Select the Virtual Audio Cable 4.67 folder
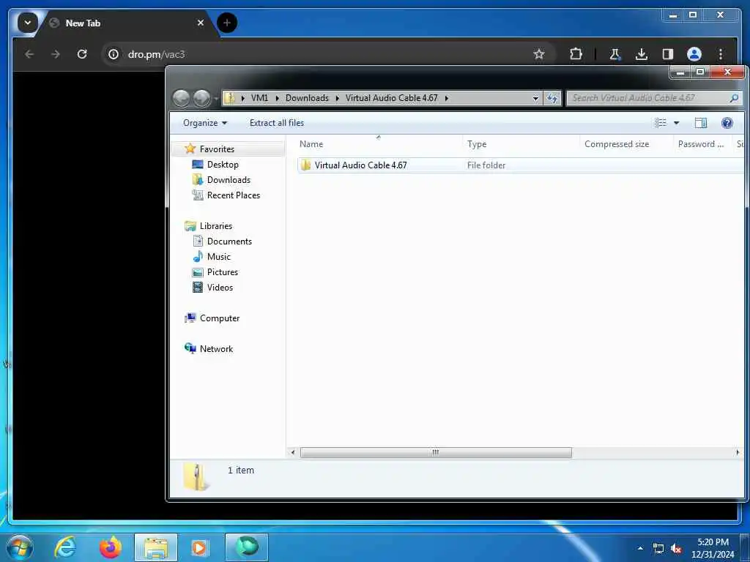This screenshot has width=750, height=562. point(521,165)
